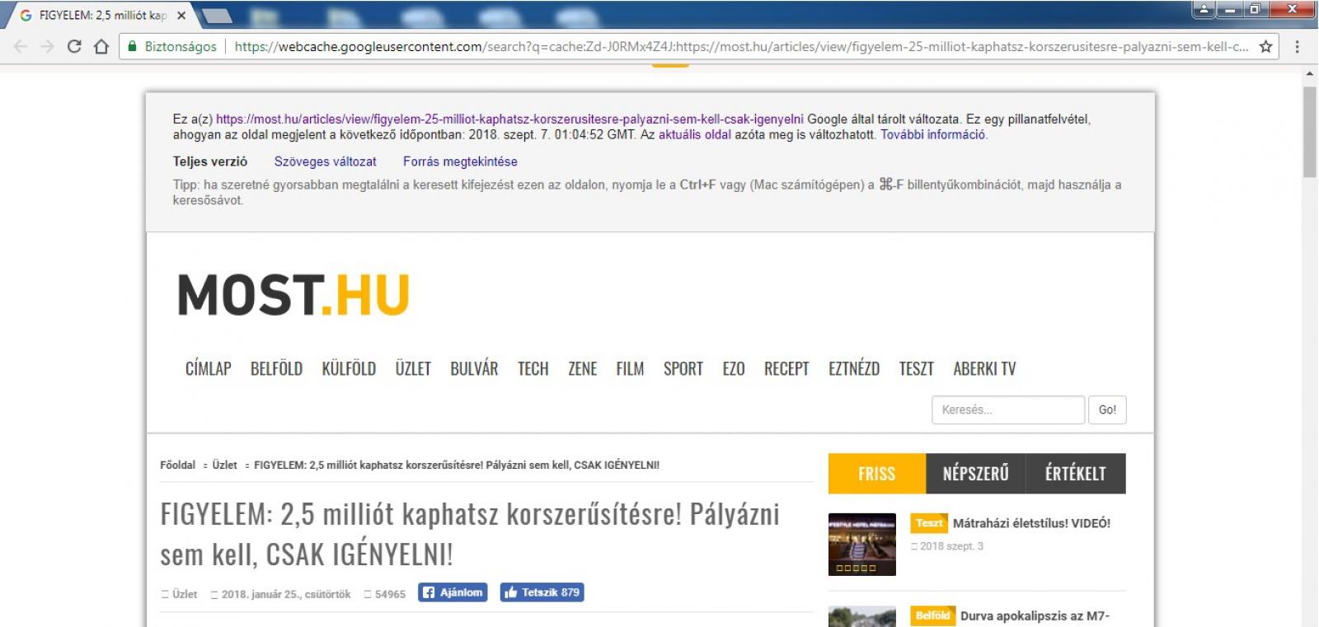Select ZENE in the navigation

582,368
